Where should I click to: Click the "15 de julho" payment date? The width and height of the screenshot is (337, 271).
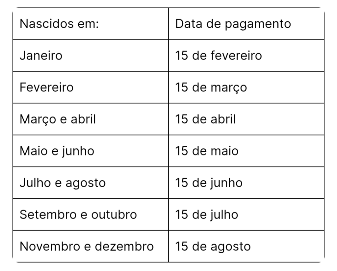pos(206,214)
